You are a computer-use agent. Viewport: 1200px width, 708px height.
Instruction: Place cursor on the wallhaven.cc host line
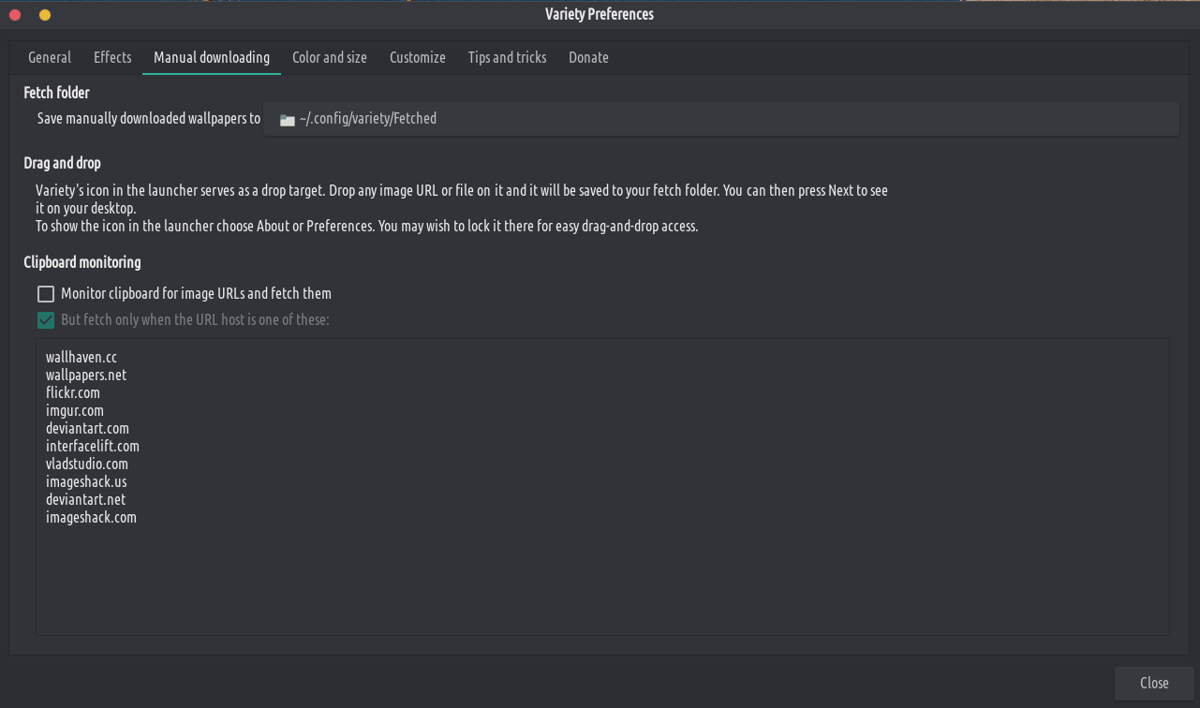click(x=81, y=358)
